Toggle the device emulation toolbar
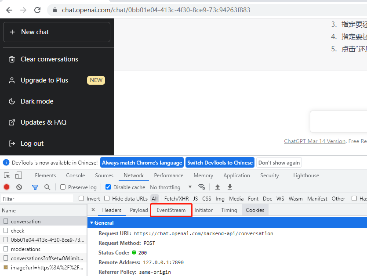Screen dimensions: 367x276 [x=18, y=175]
